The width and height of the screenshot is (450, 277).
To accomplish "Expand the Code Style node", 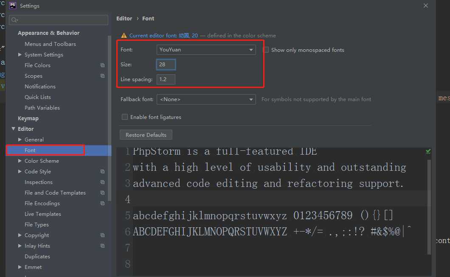I will click(20, 172).
